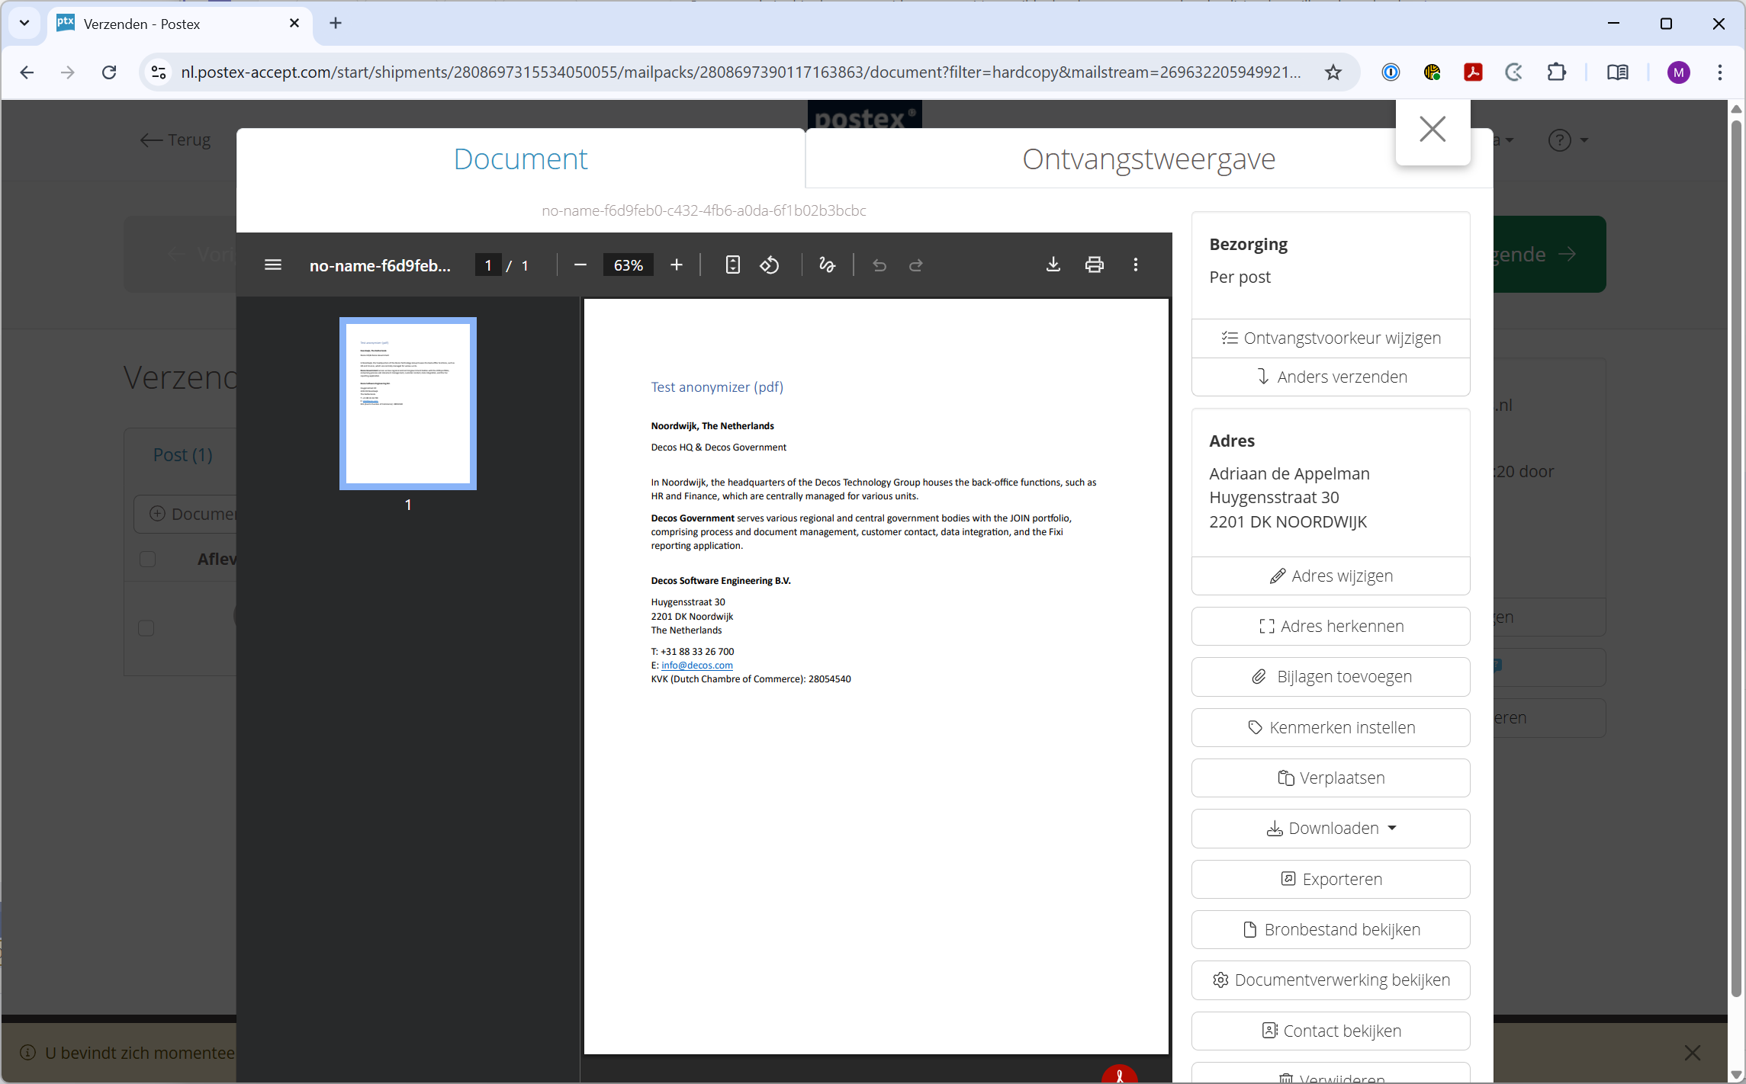Toggle the PDF viewer sidebar menu icon
Screen dimensions: 1746x1084
coord(273,265)
